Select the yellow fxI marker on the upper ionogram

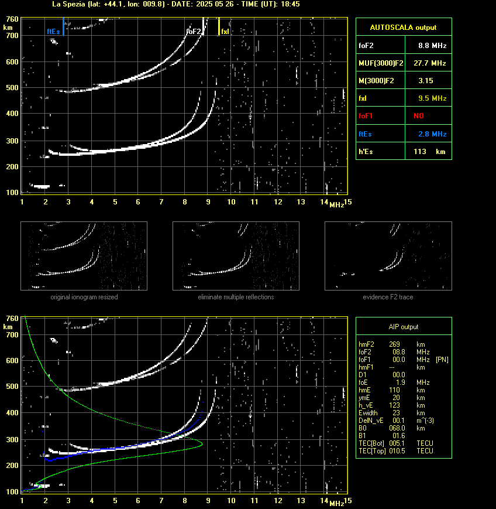point(219,26)
